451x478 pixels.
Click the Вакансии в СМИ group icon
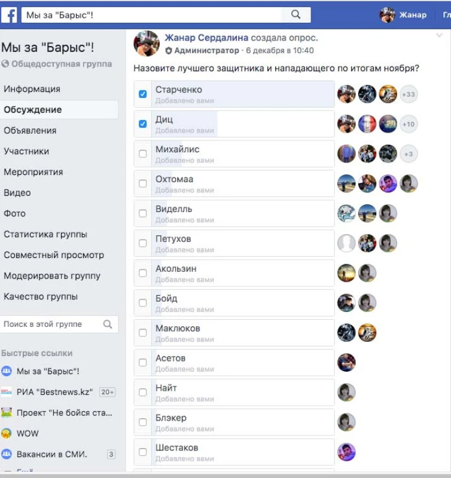pyautogui.click(x=7, y=454)
